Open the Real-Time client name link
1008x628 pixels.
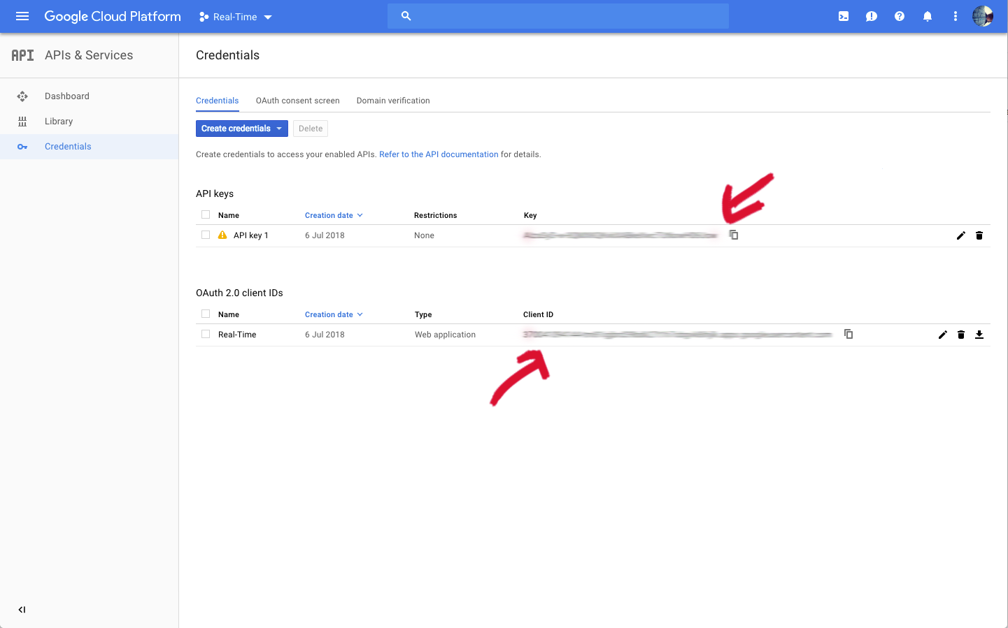[237, 335]
